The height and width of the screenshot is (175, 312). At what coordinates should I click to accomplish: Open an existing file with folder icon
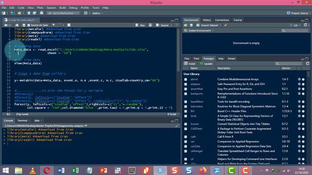pyautogui.click(x=19, y=13)
